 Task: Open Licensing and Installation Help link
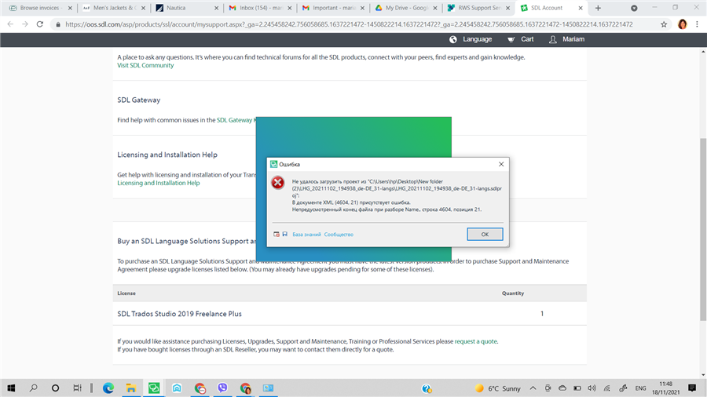[158, 183]
